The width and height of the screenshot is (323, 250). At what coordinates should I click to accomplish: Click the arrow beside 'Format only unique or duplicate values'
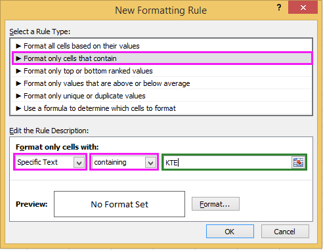tap(18, 96)
